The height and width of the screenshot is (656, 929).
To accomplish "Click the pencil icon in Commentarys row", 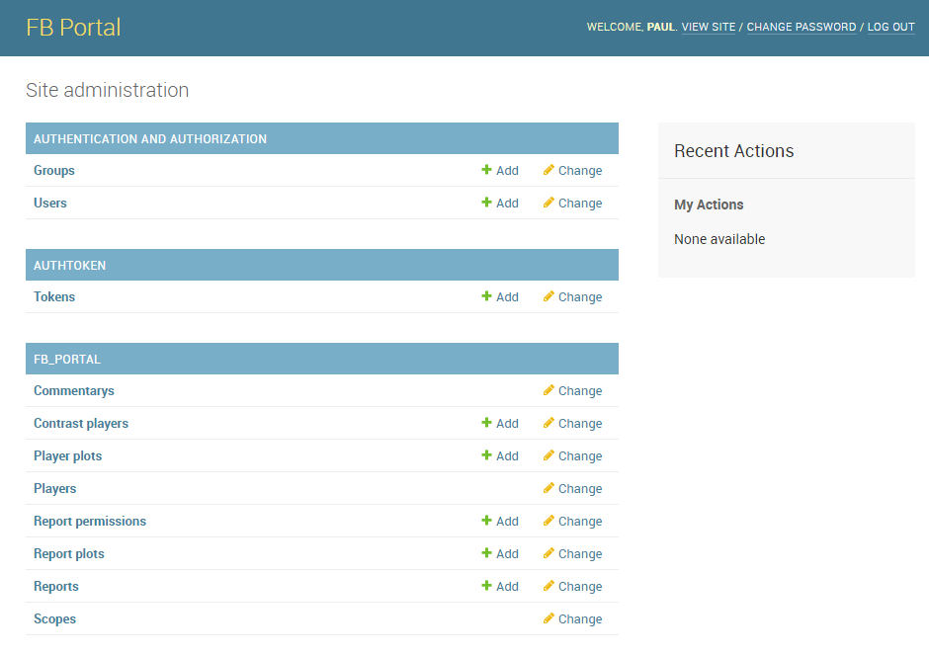I will click(549, 390).
